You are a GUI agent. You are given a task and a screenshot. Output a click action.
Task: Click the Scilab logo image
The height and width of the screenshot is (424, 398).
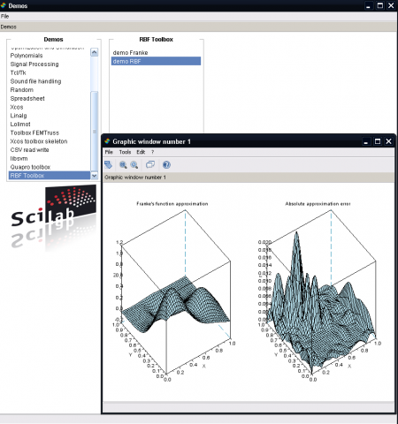pos(53,217)
